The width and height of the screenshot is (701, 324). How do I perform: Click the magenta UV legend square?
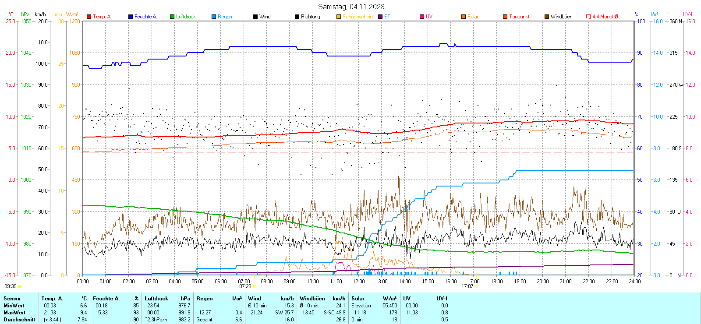(x=422, y=17)
